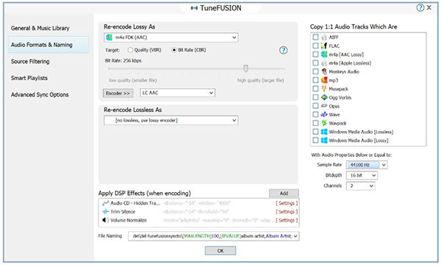This screenshot has width=441, height=265.
Task: Open Advanced Sync Options section
Action: (40, 95)
